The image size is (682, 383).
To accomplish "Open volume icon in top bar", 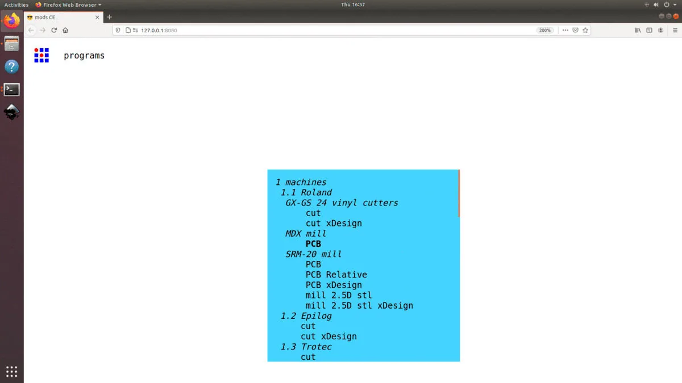I will pos(657,5).
